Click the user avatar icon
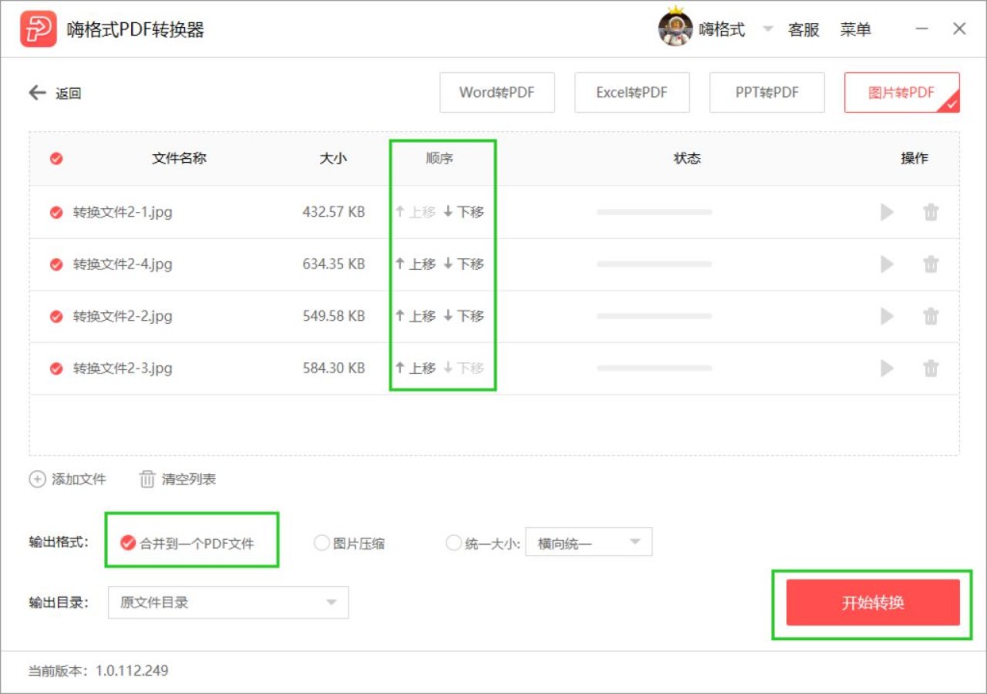987x694 pixels. tap(675, 28)
